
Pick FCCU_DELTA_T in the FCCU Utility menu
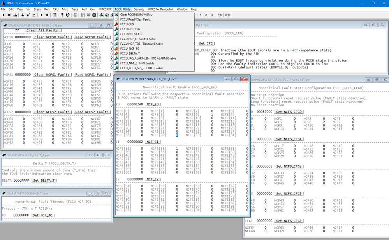(130, 53)
